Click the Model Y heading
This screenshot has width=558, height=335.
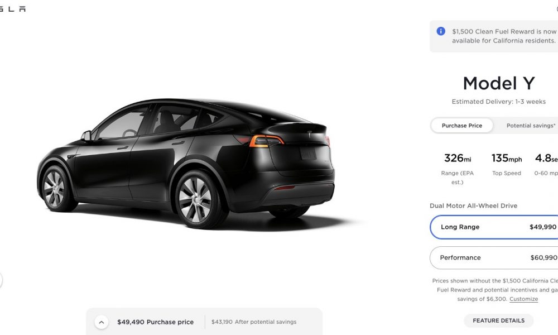click(498, 83)
